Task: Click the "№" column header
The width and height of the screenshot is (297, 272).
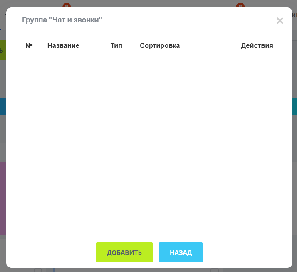Action: tap(29, 46)
